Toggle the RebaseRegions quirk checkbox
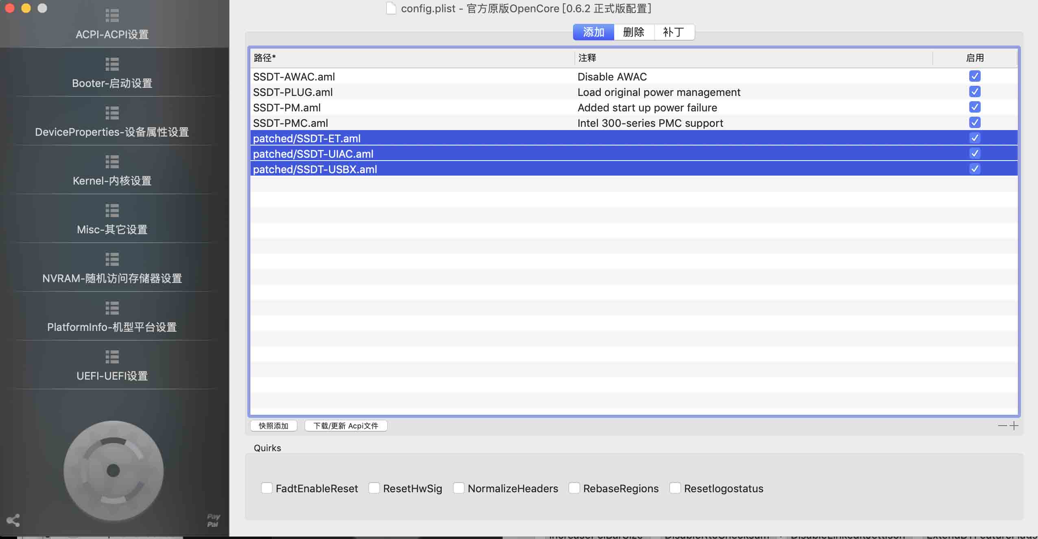The width and height of the screenshot is (1038, 539). [x=574, y=488]
